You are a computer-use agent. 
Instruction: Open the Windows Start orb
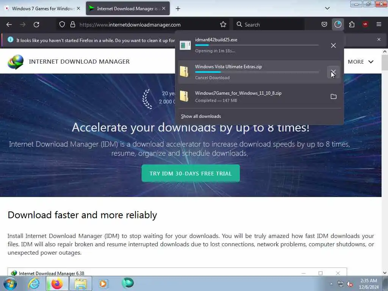click(x=10, y=283)
